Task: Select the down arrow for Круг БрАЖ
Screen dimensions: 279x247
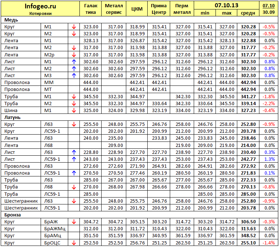Action: [74, 222]
